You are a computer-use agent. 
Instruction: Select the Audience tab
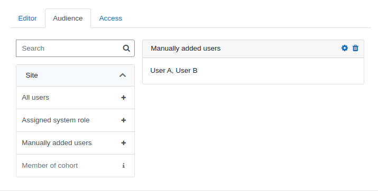68,18
